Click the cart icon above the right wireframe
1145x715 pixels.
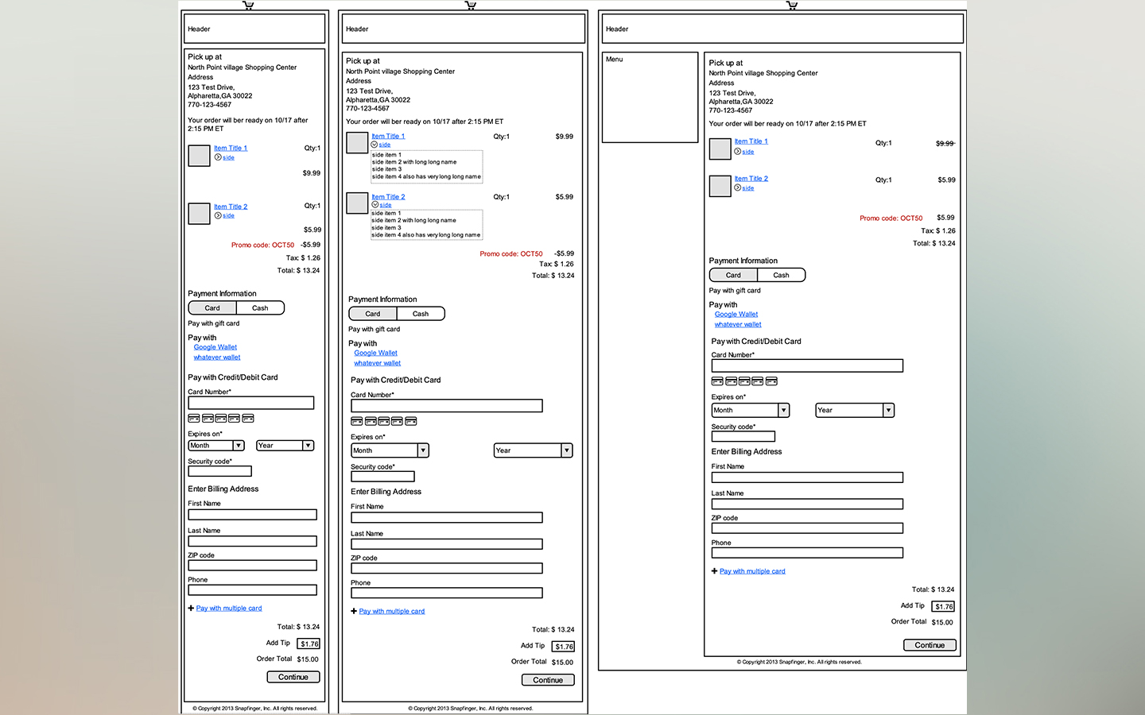click(x=792, y=5)
